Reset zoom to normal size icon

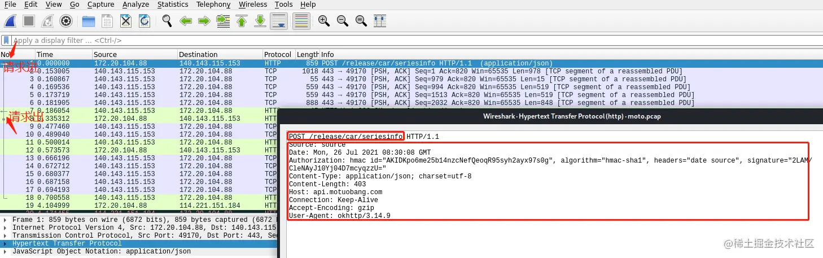pyautogui.click(x=361, y=21)
